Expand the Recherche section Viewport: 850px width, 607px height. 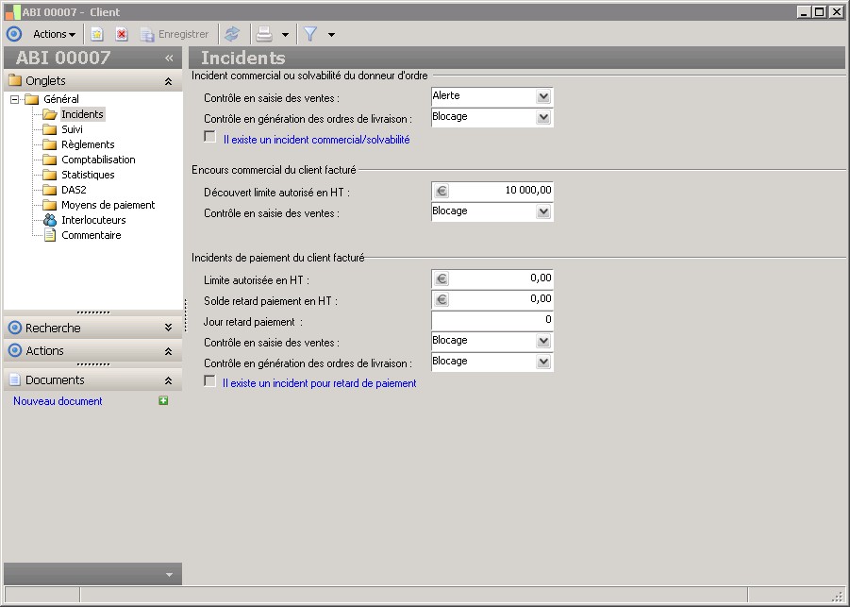click(x=168, y=328)
